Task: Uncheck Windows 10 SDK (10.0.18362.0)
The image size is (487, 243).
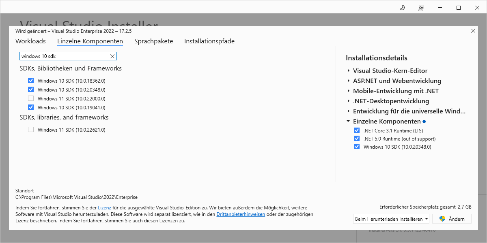Action: 31,81
